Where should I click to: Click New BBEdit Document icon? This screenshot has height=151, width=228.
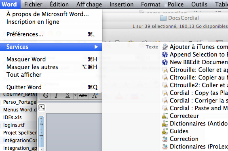[x=165, y=62]
